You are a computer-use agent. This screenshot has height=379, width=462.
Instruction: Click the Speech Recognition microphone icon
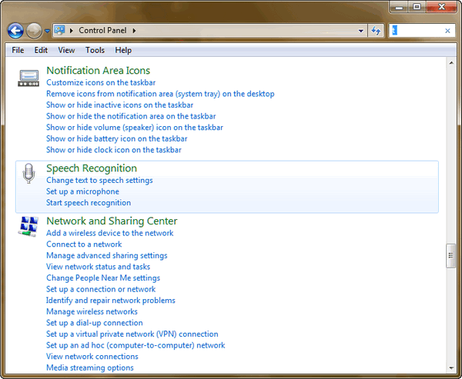click(28, 174)
